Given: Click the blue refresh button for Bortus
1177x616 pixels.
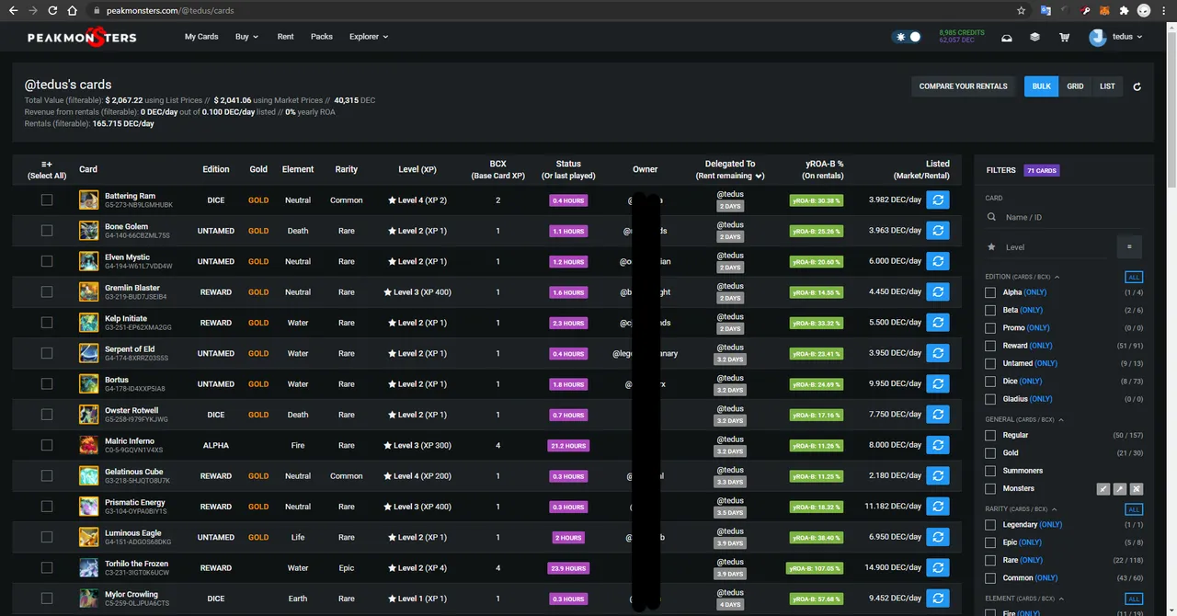Looking at the screenshot, I should tap(937, 383).
